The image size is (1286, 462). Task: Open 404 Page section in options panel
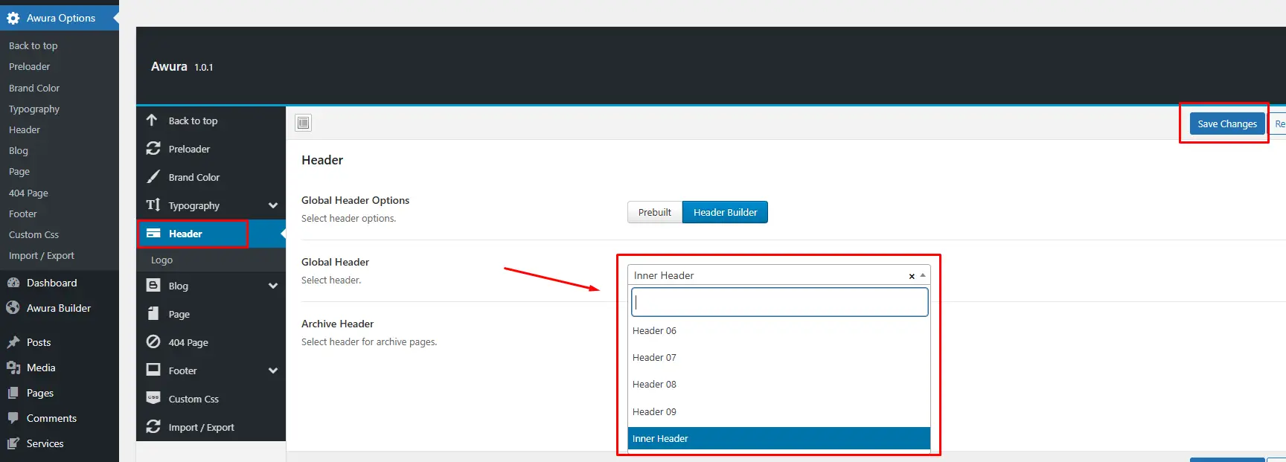[211, 342]
